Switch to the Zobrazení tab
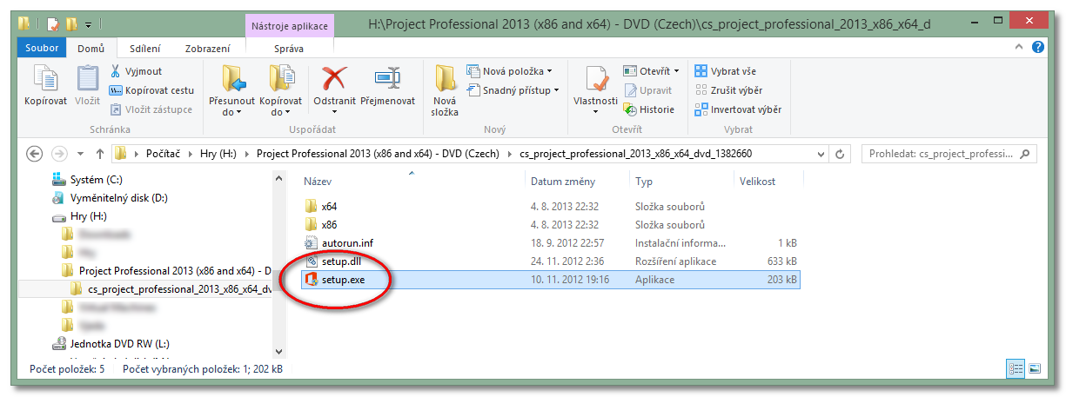Image resolution: width=1066 pixels, height=397 pixels. pos(208,49)
